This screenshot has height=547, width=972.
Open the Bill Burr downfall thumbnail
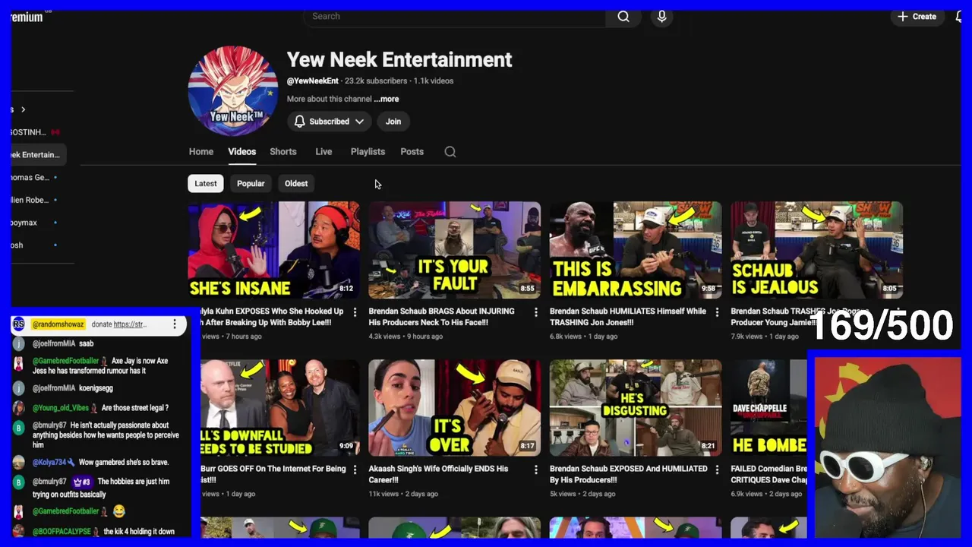[x=280, y=408]
